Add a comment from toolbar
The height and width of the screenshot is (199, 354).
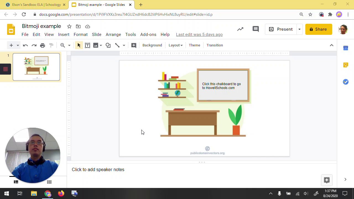[x=134, y=45]
